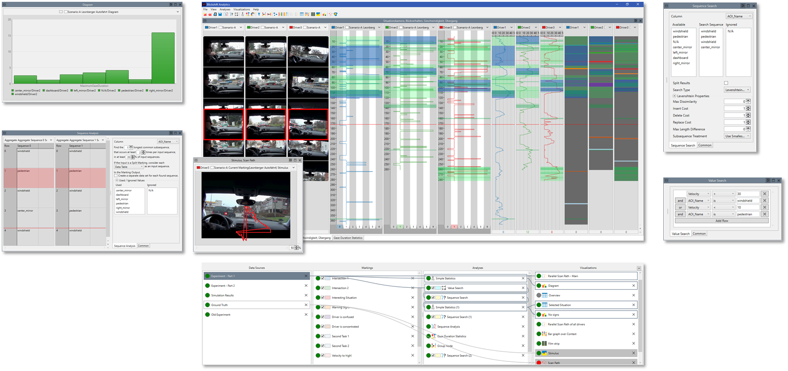Click the bar chart Diagram toolbar icon

pyautogui.click(x=324, y=14)
